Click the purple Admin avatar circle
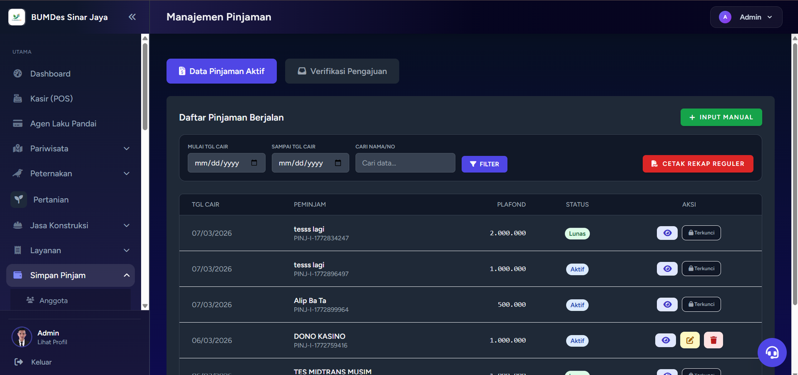Screen dimensions: 798x375 (725, 17)
